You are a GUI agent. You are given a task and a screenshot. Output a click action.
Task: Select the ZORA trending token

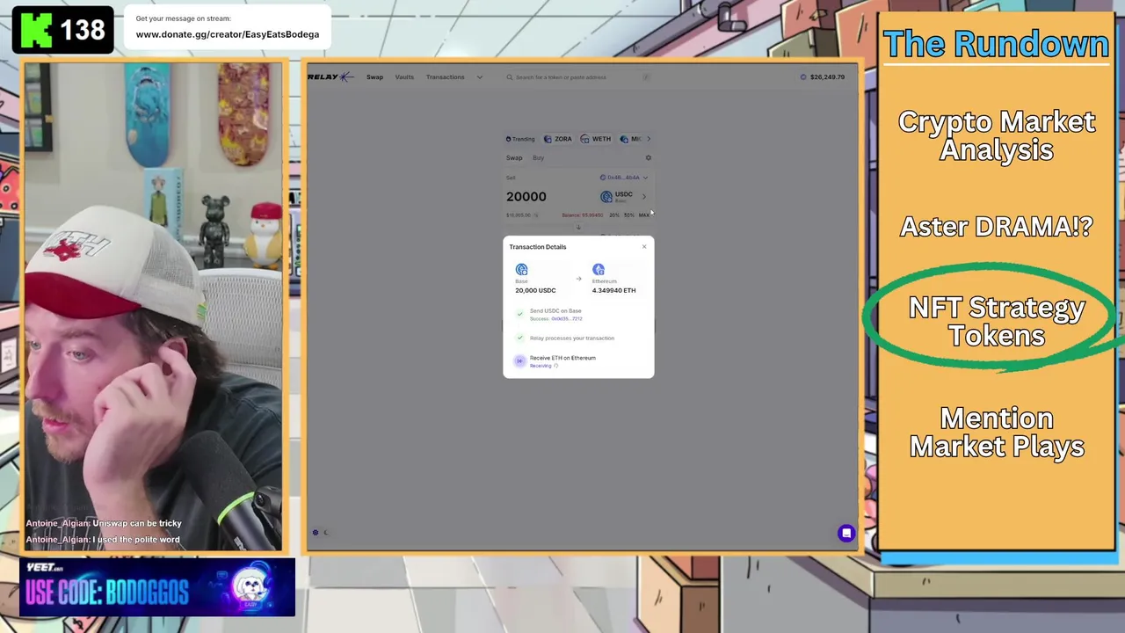[x=558, y=139]
